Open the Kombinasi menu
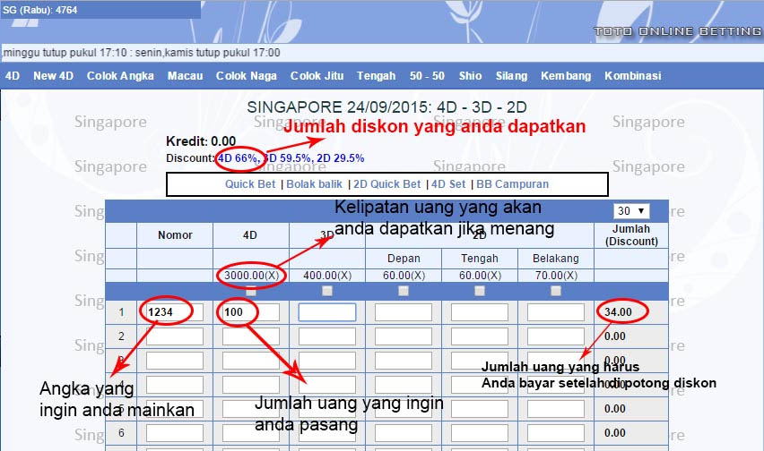 633,76
